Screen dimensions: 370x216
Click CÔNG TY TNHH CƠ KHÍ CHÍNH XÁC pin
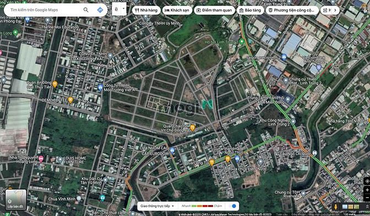[x=110, y=56]
